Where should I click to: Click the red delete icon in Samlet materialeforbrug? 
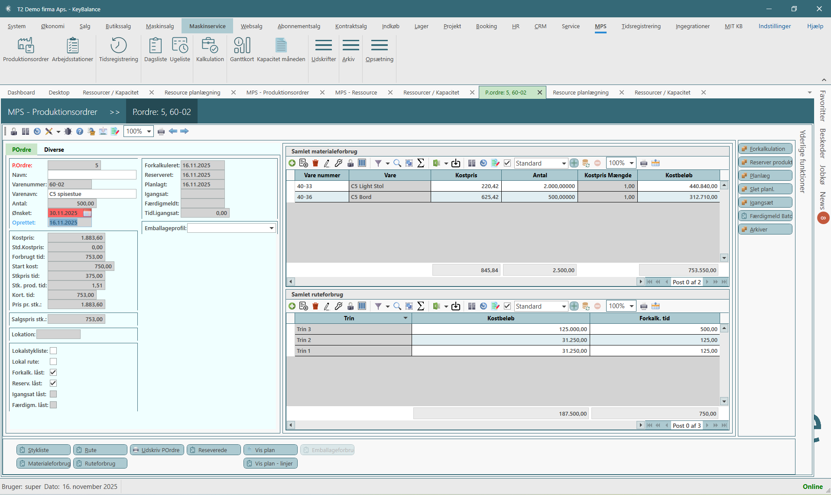tap(315, 163)
